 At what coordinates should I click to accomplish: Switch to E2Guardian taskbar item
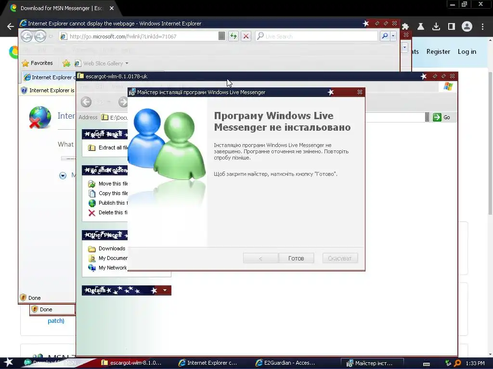tap(285, 363)
